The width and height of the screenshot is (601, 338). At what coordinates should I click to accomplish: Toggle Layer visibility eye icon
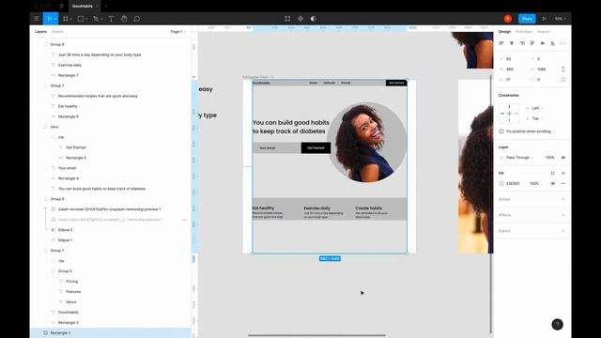[x=563, y=158]
